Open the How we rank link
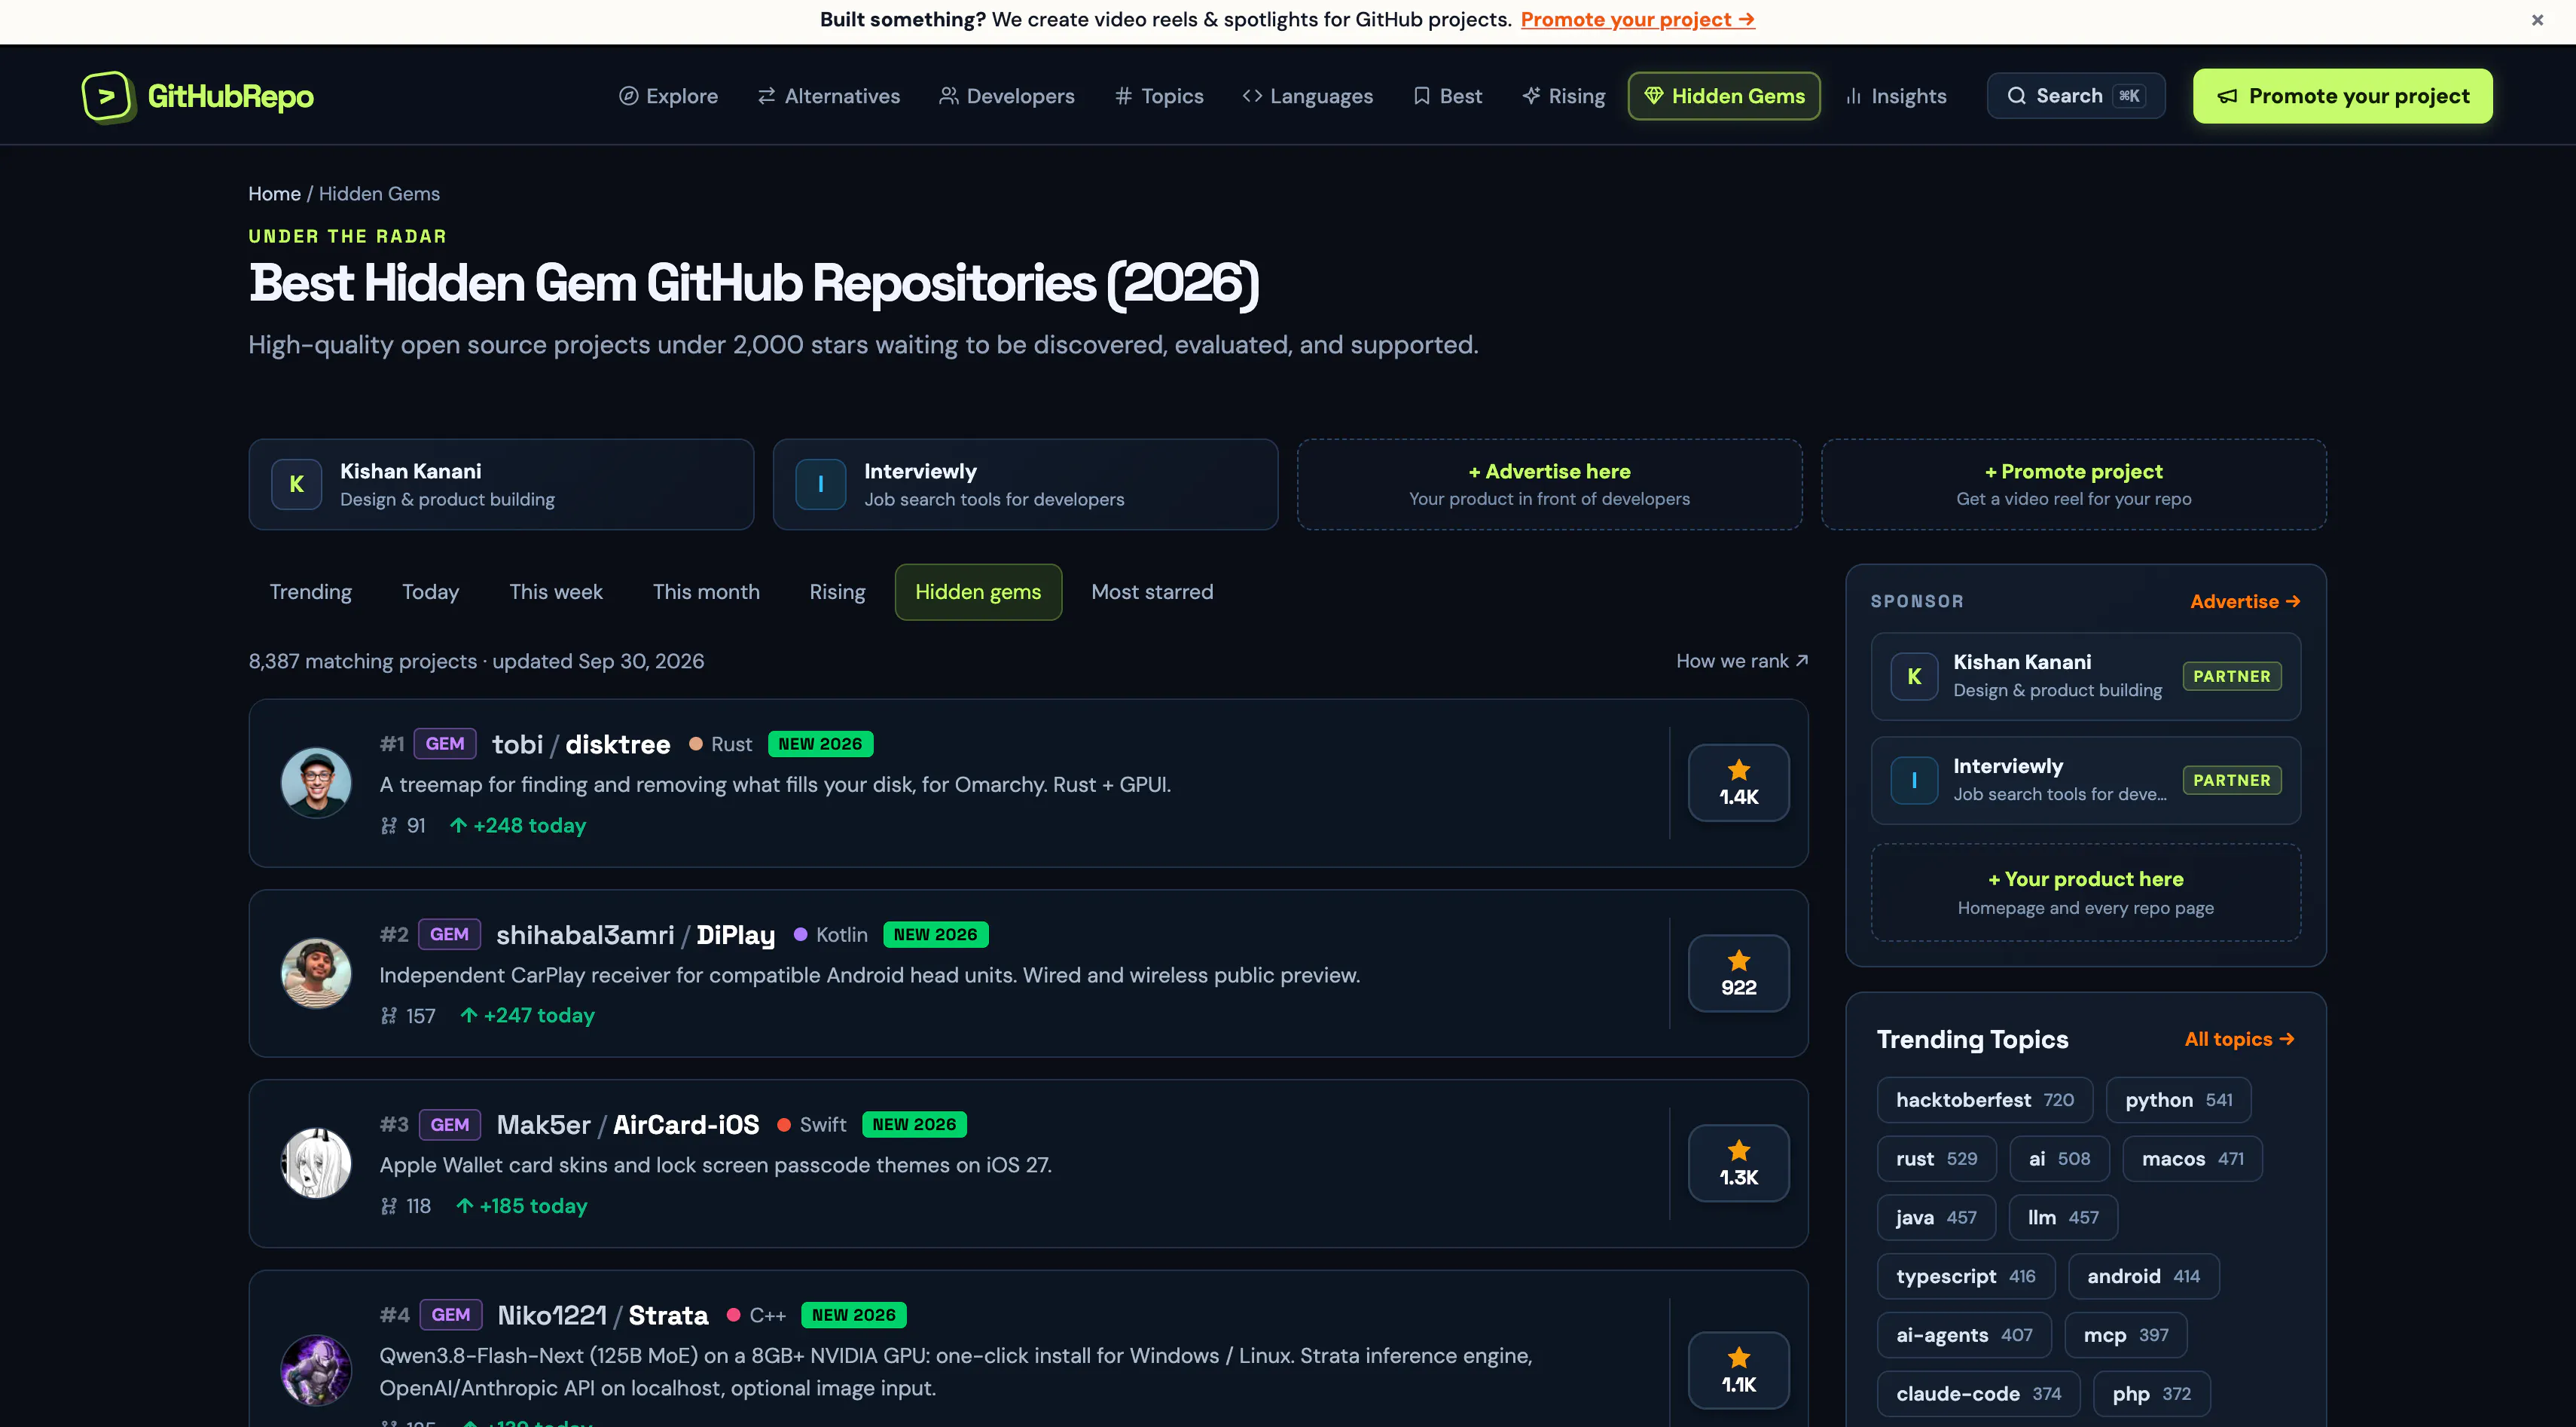This screenshot has height=1427, width=2576. [1742, 661]
